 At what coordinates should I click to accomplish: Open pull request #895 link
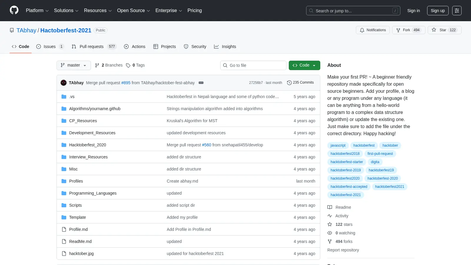[126, 83]
